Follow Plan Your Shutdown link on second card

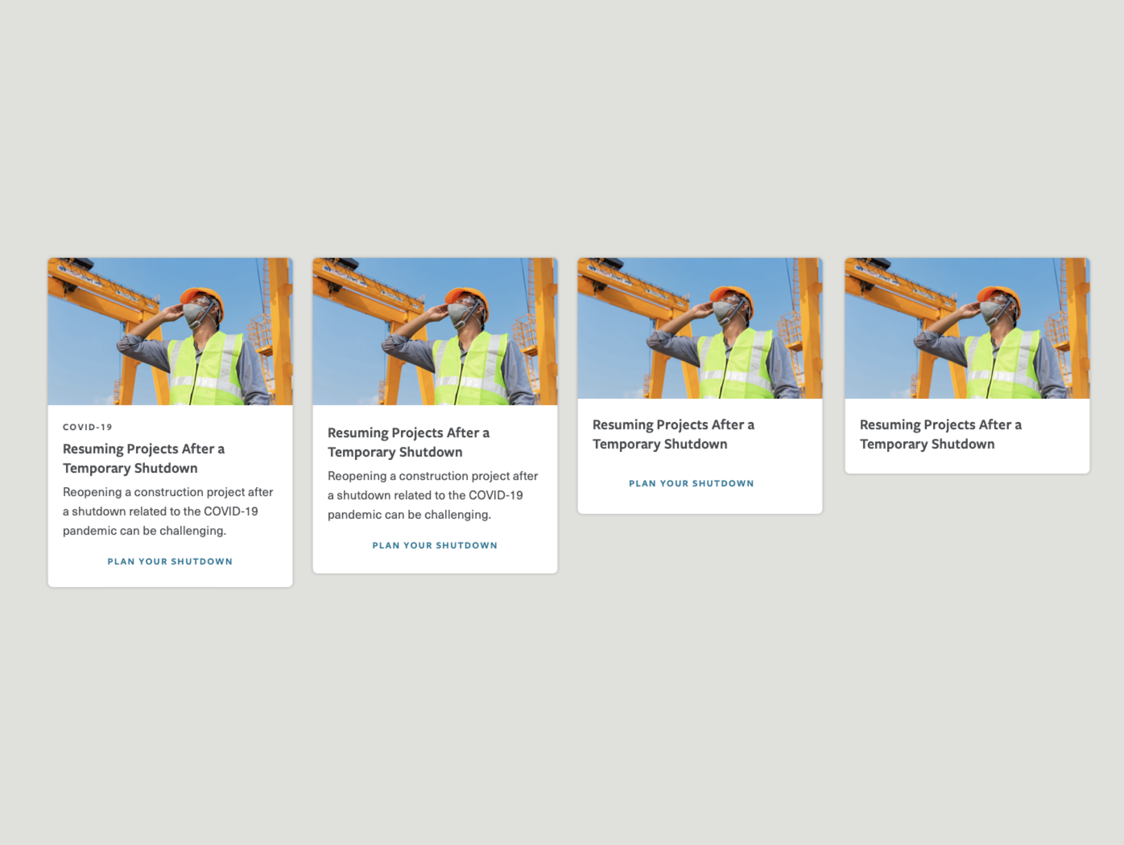[x=434, y=545]
